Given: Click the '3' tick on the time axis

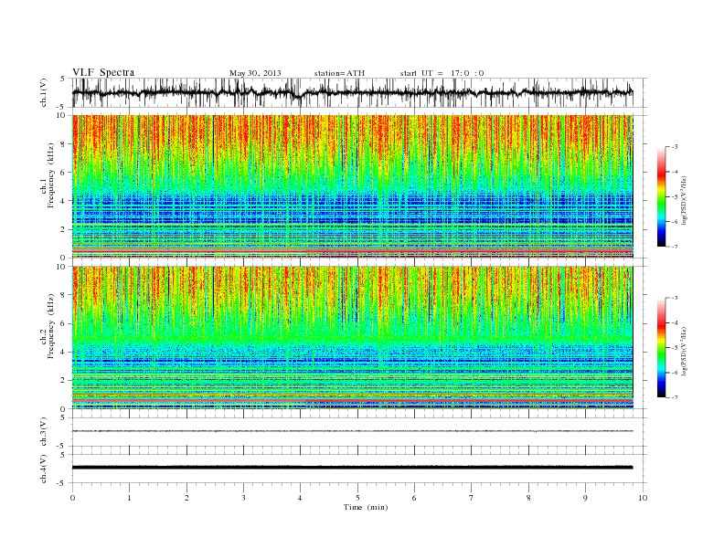Looking at the screenshot, I should [243, 498].
